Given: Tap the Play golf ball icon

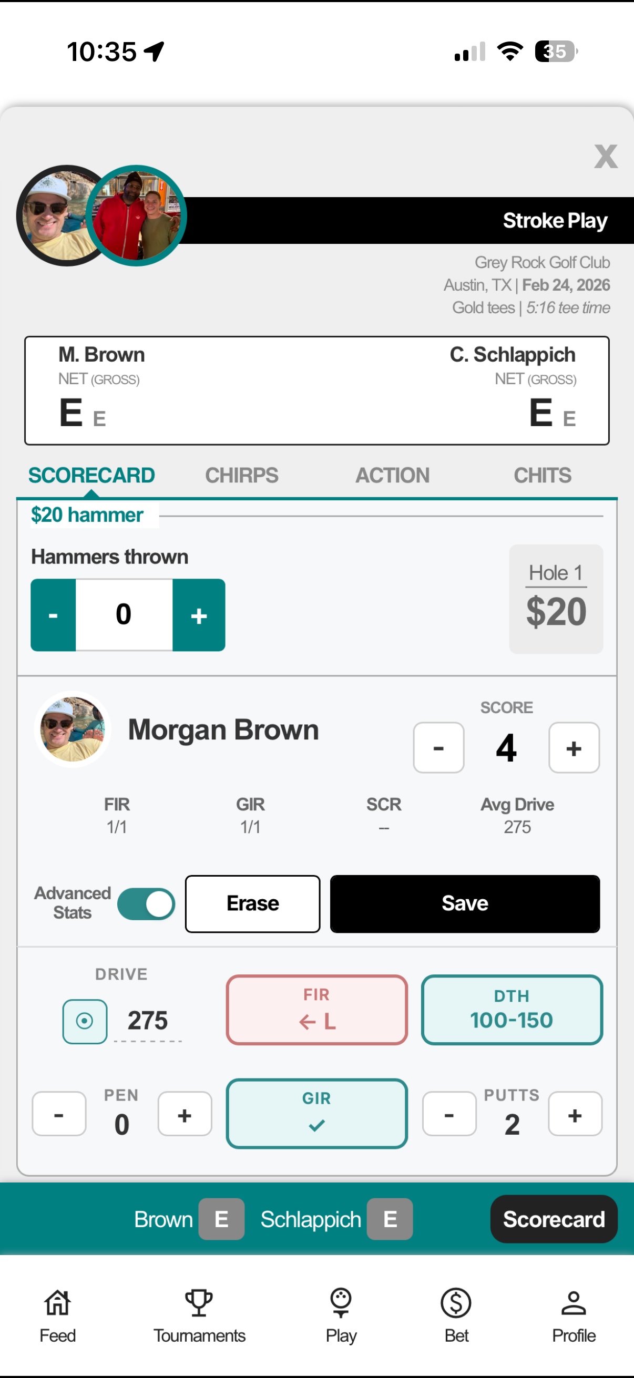Looking at the screenshot, I should point(341,1303).
